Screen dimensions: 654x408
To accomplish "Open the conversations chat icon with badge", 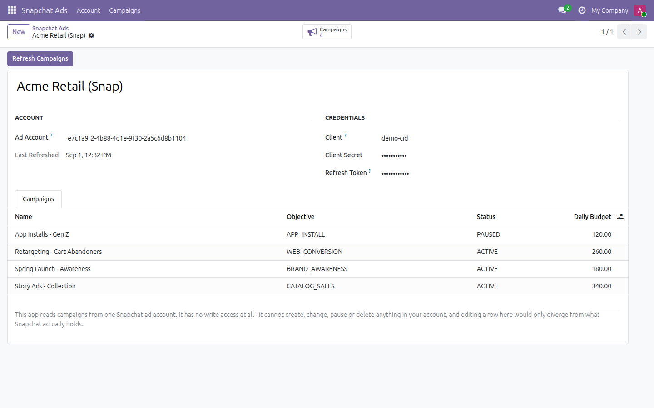I will click(564, 10).
